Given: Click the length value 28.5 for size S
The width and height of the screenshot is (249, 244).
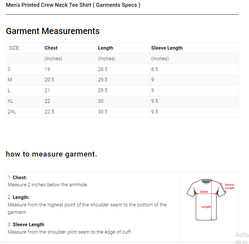Looking at the screenshot, I should 103,69.
